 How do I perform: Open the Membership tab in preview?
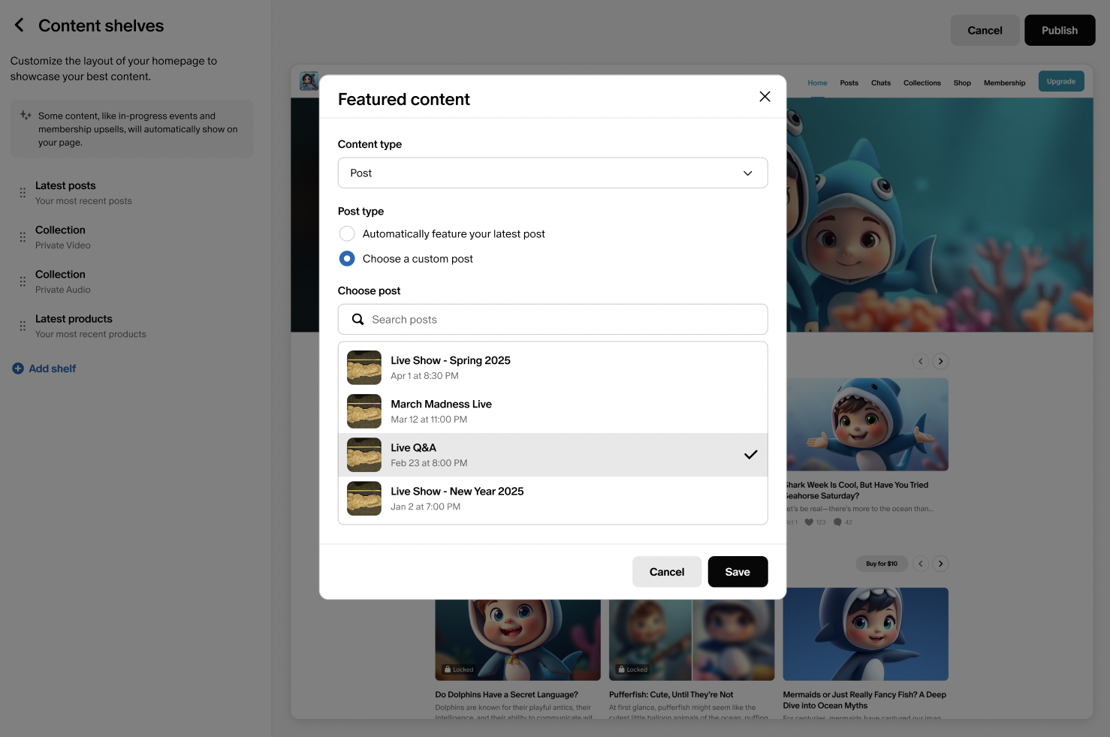1004,83
